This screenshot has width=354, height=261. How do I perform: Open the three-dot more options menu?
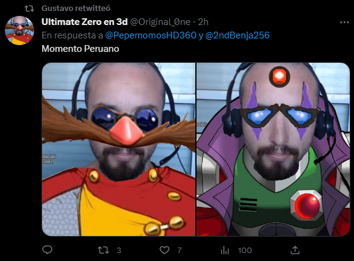pyautogui.click(x=344, y=22)
